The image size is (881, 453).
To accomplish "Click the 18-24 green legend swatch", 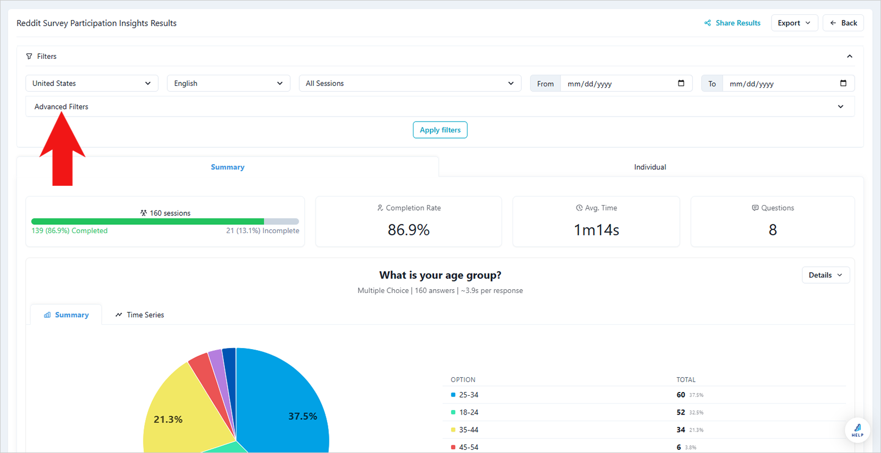I will click(453, 412).
